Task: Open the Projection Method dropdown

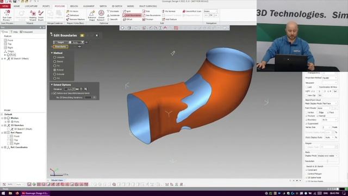Action: [330, 78]
